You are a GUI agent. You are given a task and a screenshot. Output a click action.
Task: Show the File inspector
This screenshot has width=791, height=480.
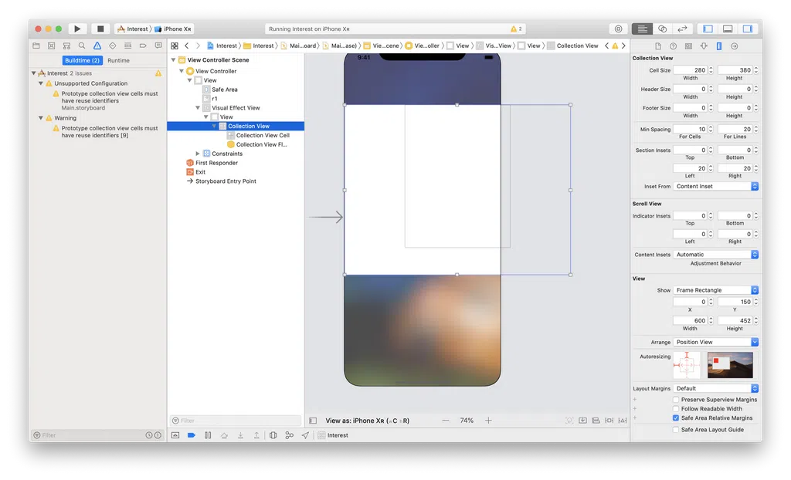[658, 46]
